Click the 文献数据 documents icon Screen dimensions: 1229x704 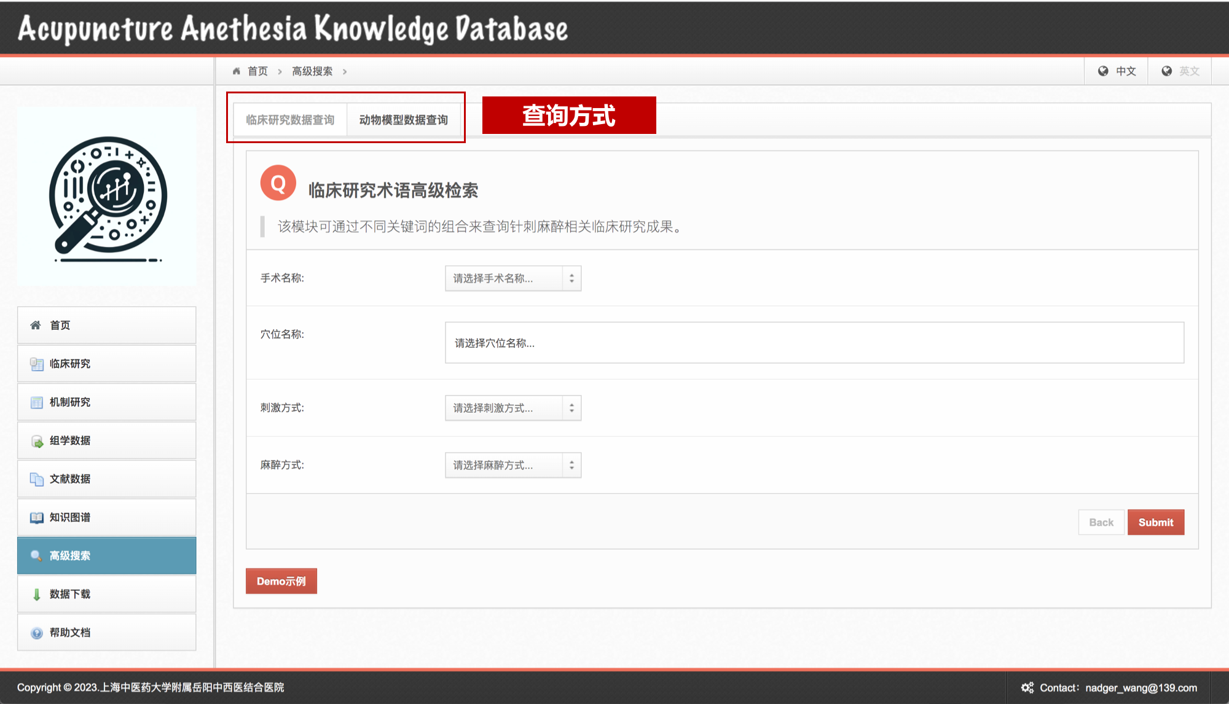pyautogui.click(x=37, y=479)
